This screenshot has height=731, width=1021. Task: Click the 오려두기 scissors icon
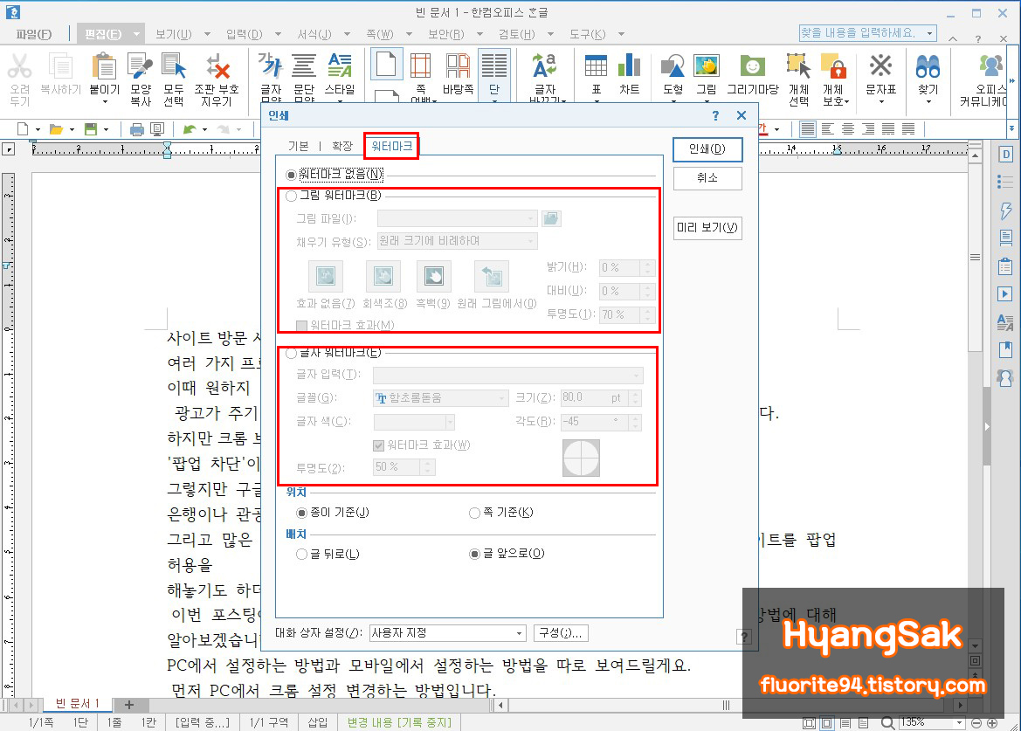coord(19,66)
